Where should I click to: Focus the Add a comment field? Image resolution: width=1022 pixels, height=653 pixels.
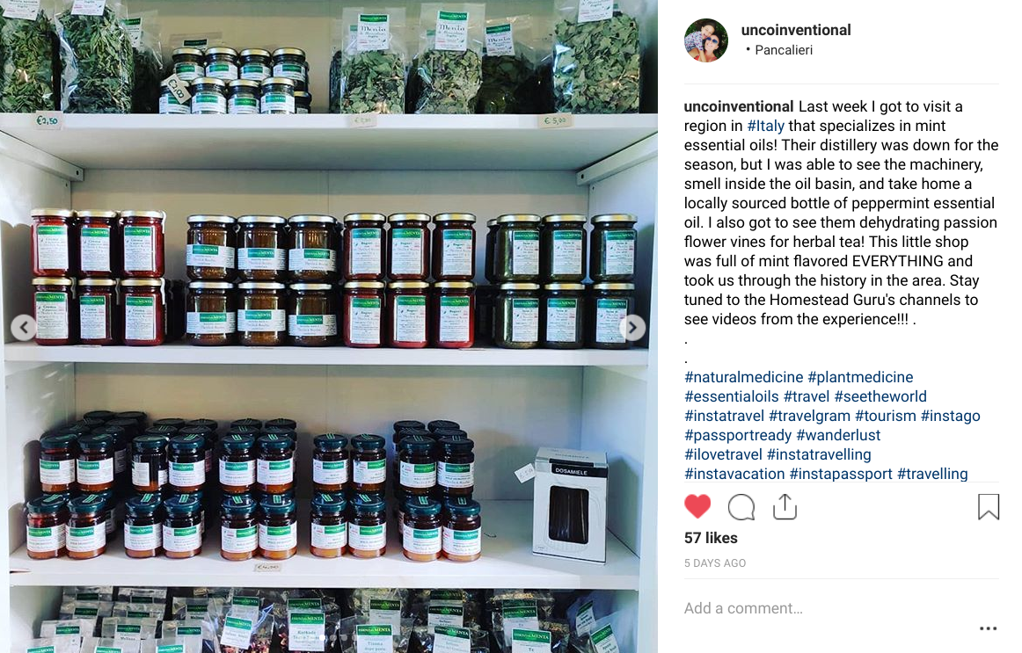click(x=828, y=608)
